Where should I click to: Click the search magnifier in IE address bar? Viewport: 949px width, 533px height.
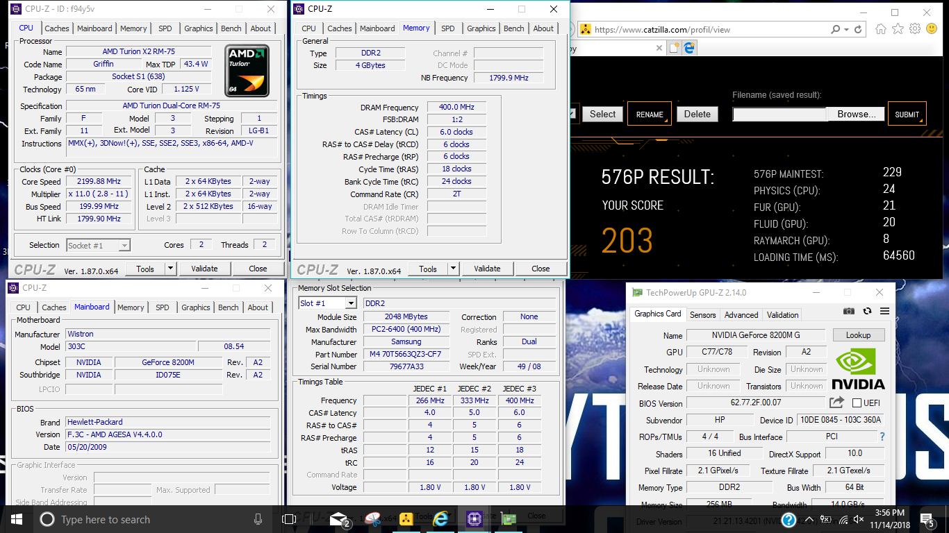coord(836,30)
